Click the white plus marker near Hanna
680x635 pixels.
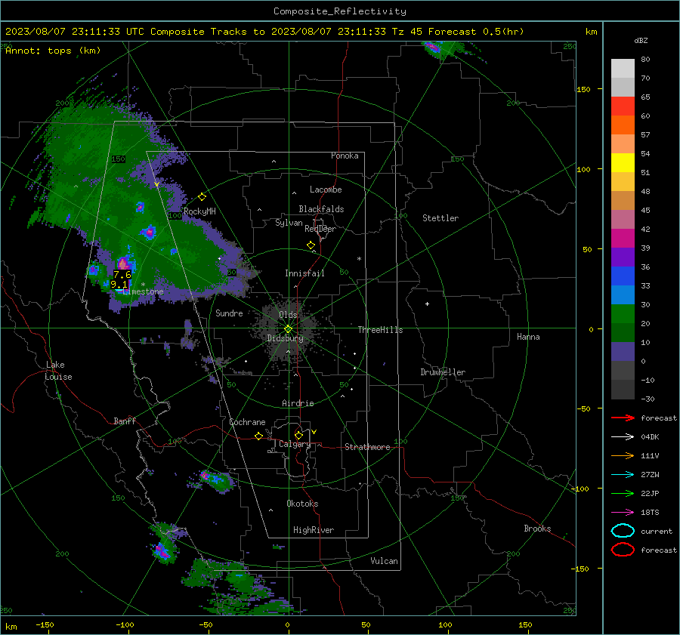pos(427,304)
